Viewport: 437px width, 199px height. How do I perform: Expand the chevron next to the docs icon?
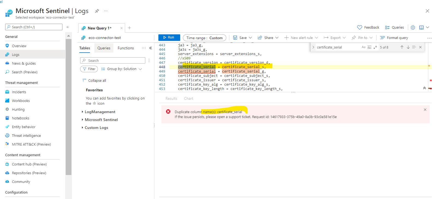pyautogui.click(x=428, y=27)
